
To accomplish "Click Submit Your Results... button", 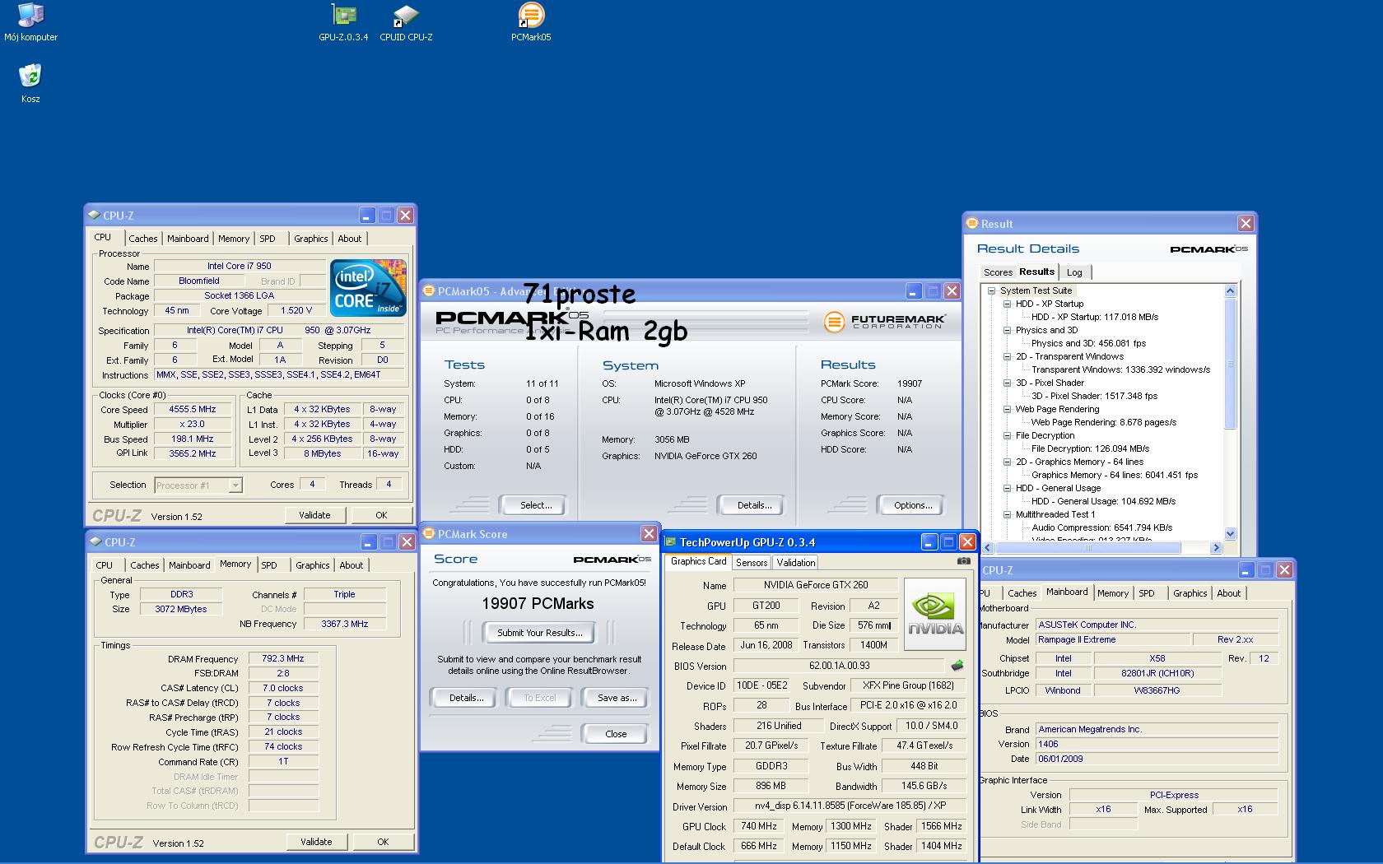I will pos(540,633).
